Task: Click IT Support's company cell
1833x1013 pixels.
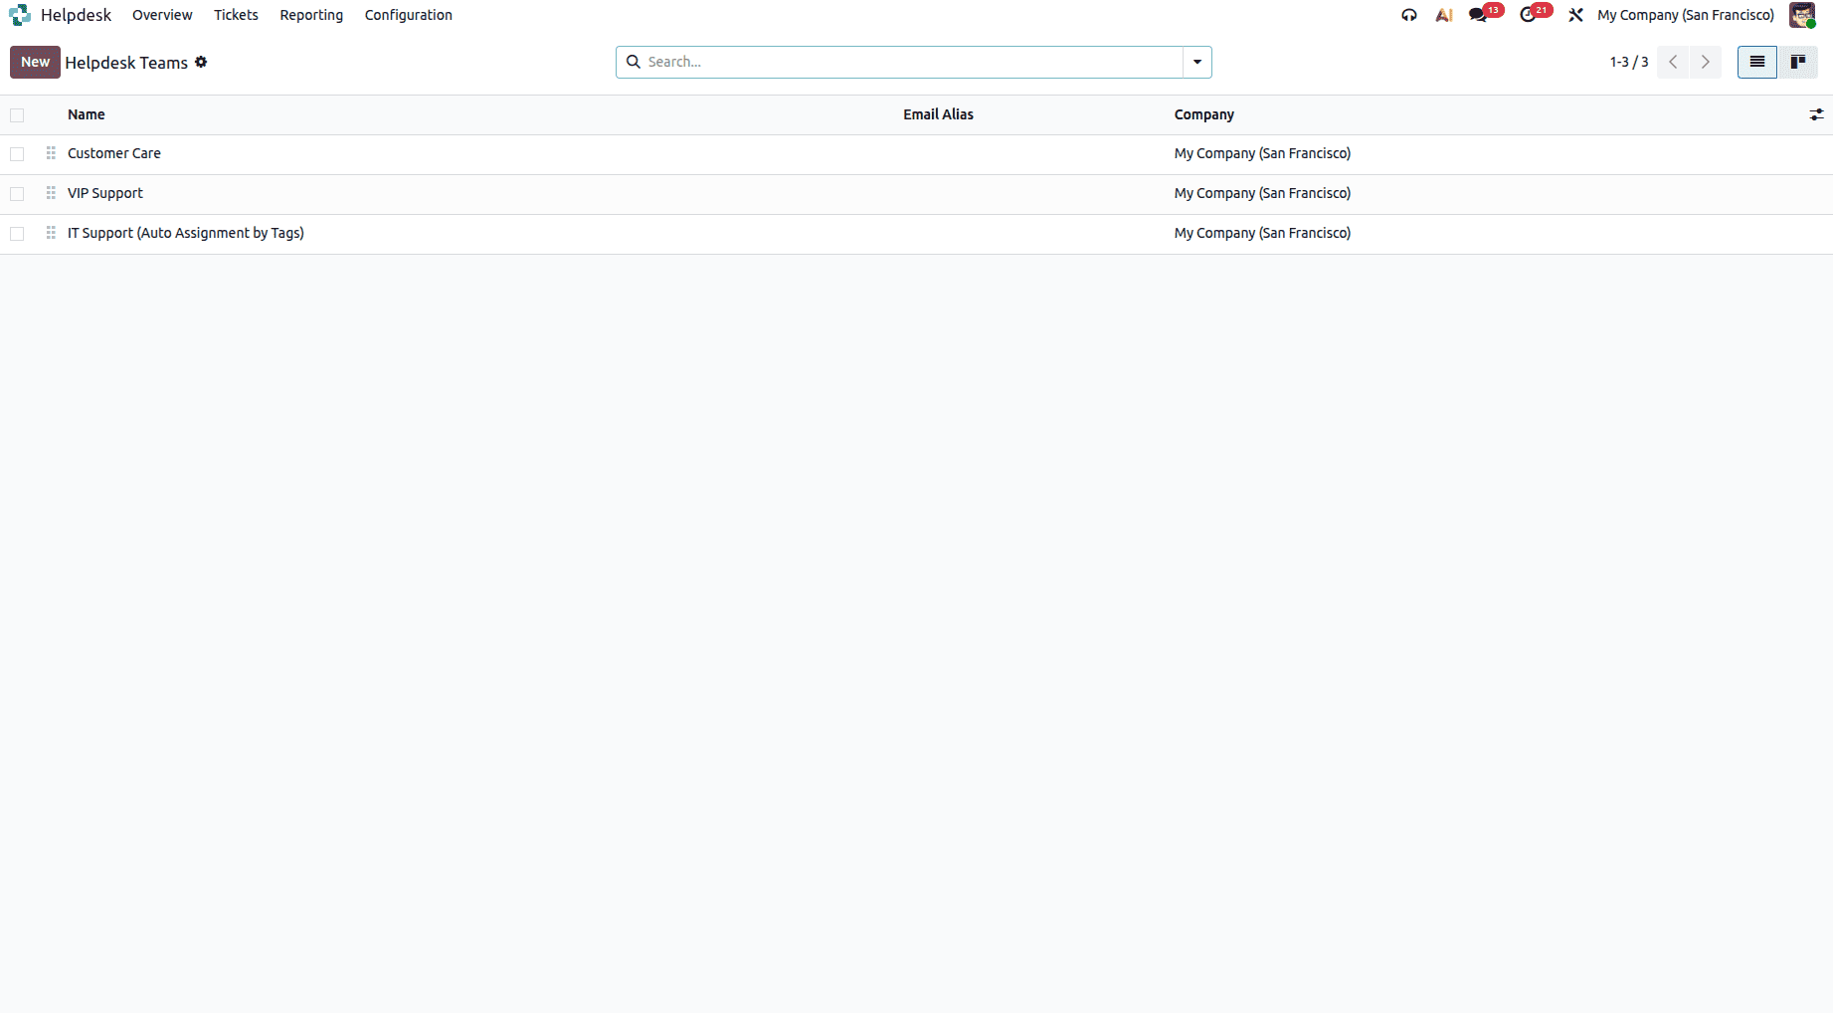Action: [1262, 233]
